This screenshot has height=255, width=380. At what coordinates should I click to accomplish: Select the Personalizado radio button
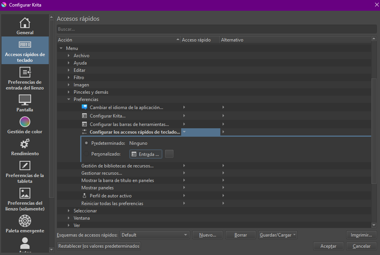(86, 154)
